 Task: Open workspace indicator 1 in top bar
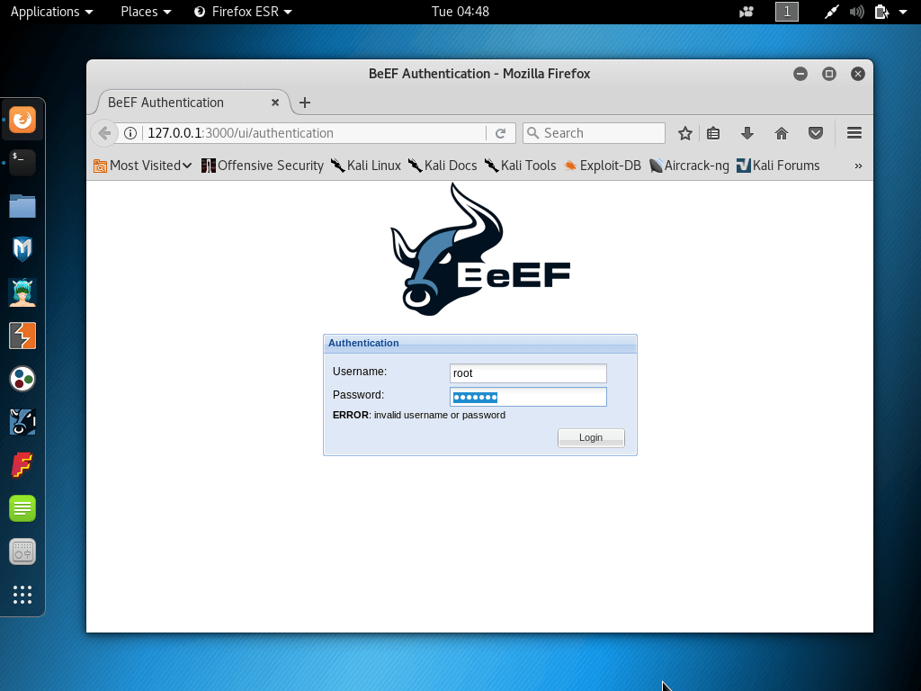tap(786, 12)
